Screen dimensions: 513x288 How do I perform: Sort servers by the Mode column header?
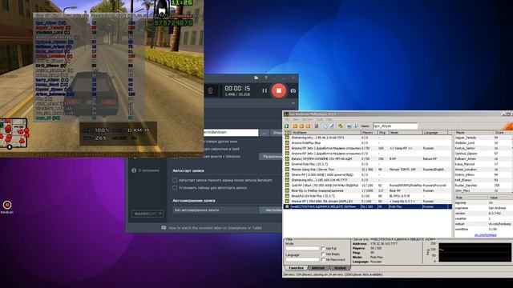click(x=405, y=133)
